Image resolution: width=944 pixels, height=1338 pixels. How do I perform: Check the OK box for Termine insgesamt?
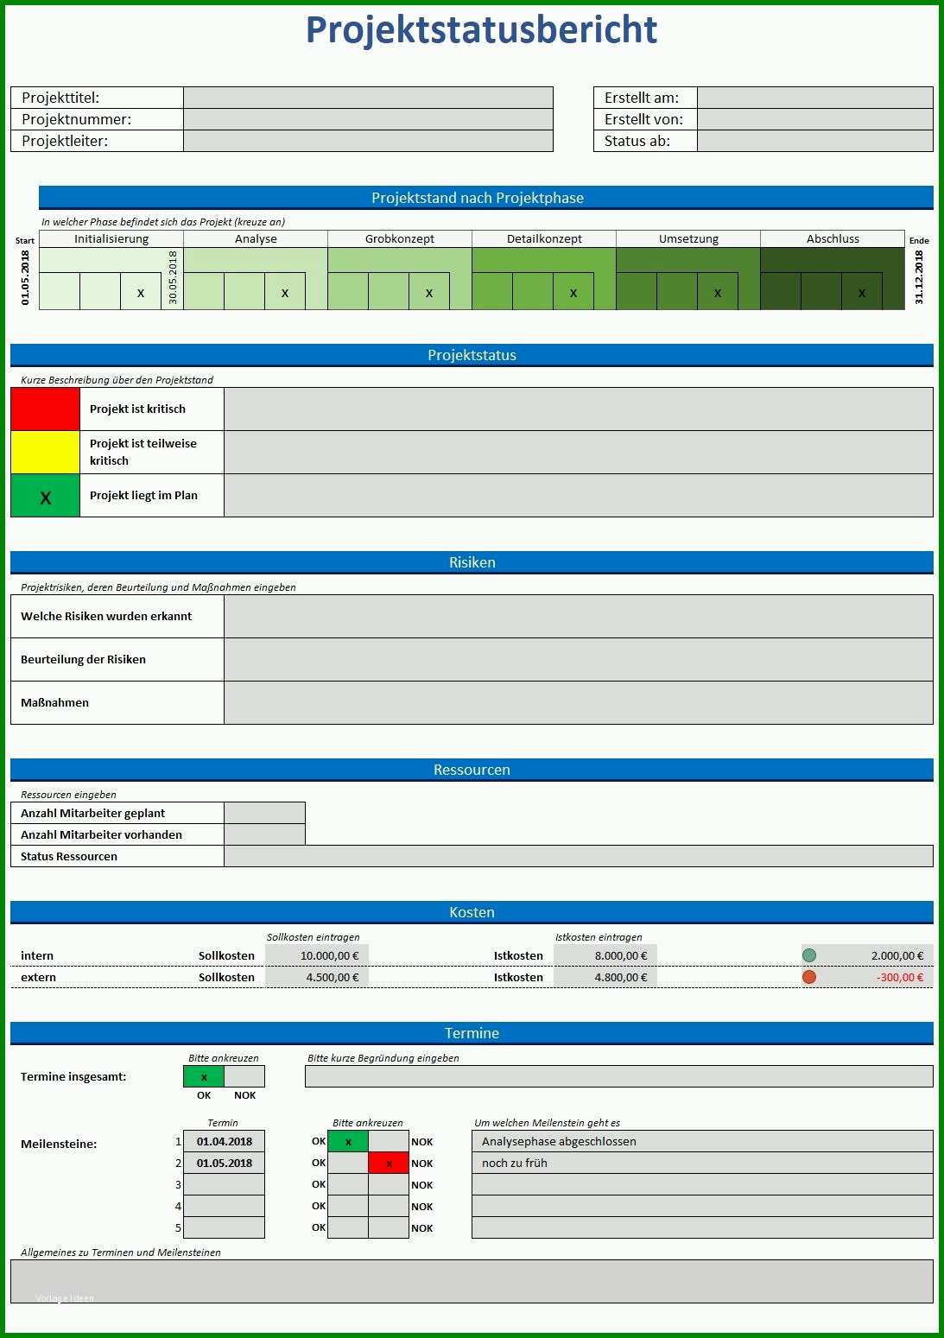pyautogui.click(x=204, y=1076)
